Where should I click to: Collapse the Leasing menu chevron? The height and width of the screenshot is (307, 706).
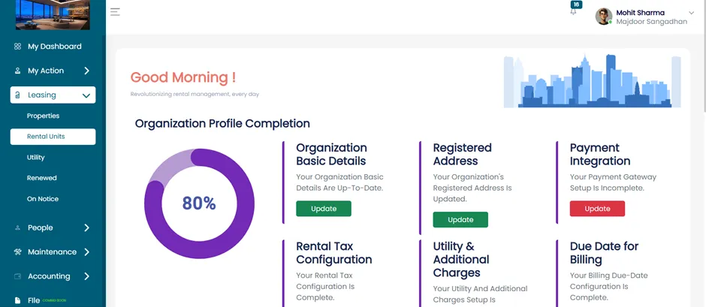(86, 95)
